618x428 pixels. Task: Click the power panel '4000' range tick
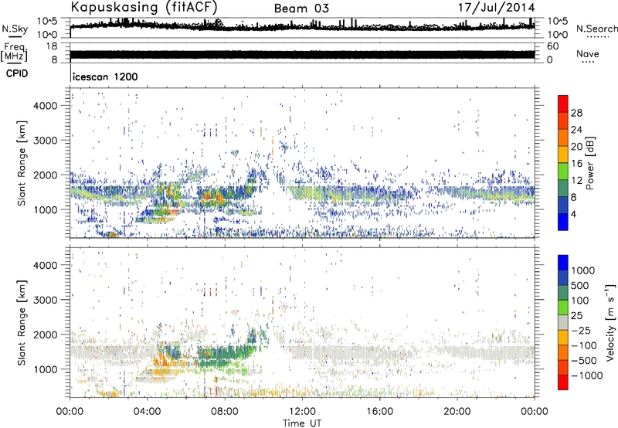pyautogui.click(x=46, y=106)
